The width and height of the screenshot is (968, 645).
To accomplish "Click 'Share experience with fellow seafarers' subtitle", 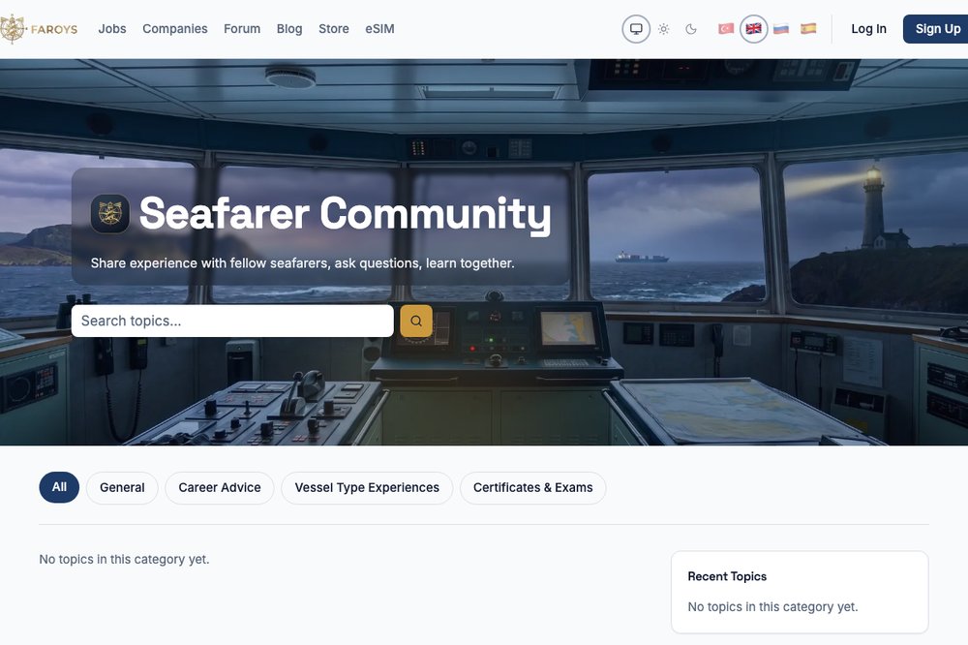I will [302, 263].
